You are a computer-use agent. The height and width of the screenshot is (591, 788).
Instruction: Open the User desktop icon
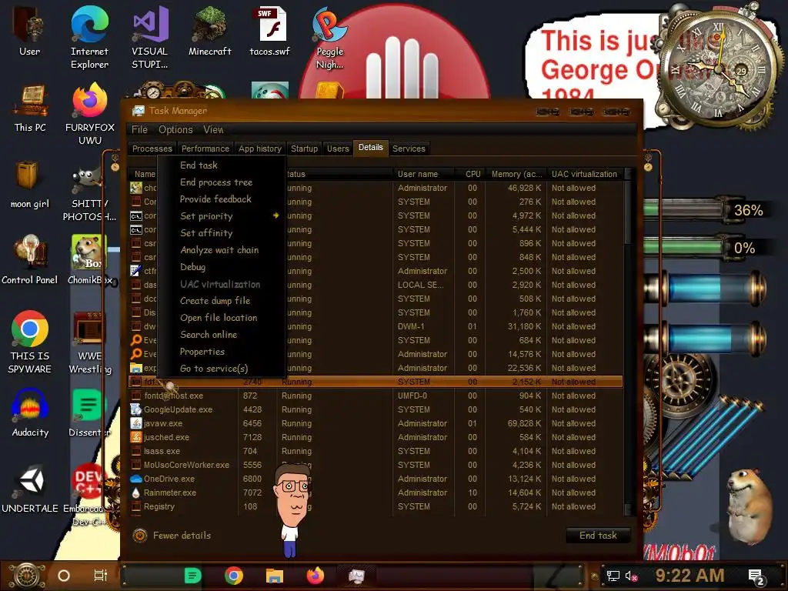click(x=29, y=31)
